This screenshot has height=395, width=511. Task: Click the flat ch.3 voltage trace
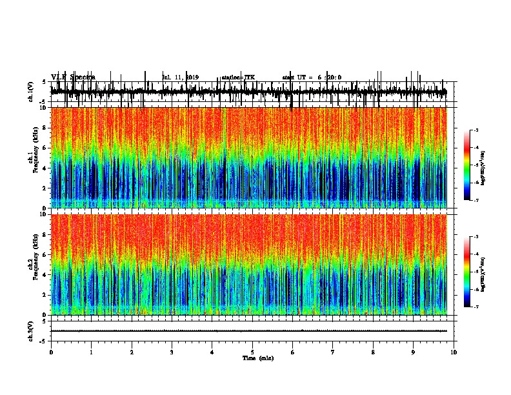point(248,331)
